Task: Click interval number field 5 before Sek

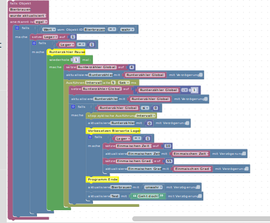Action: point(113,83)
